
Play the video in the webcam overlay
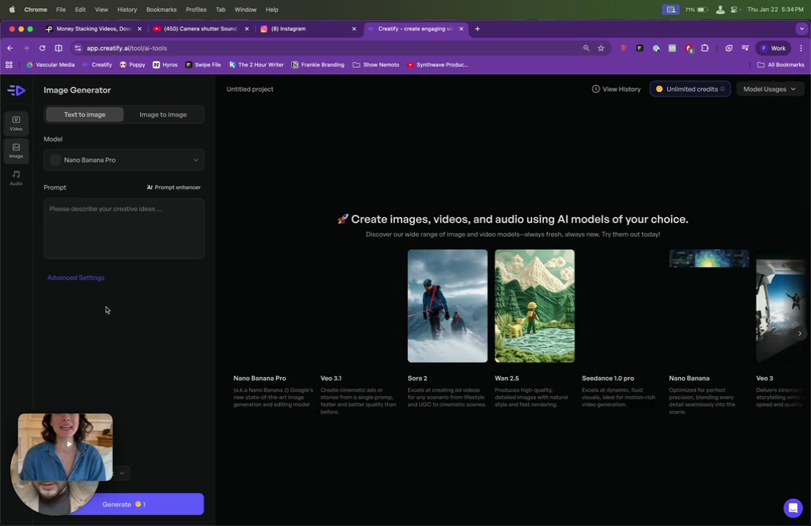tap(69, 443)
